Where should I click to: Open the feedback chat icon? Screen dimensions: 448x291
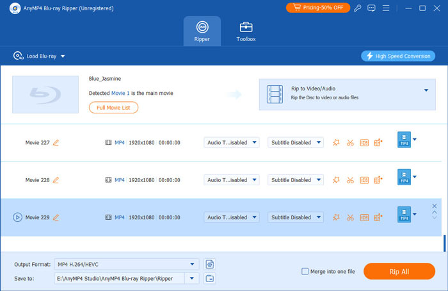[x=371, y=8]
